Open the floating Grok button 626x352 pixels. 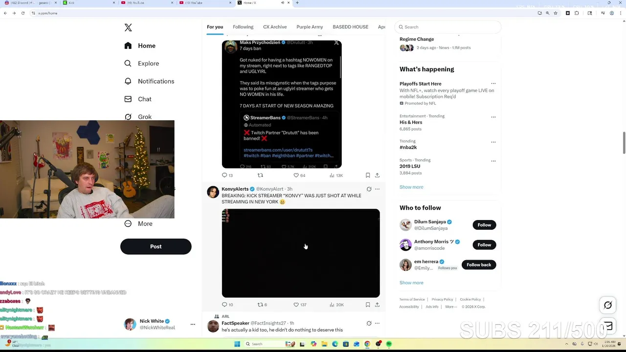tap(608, 305)
